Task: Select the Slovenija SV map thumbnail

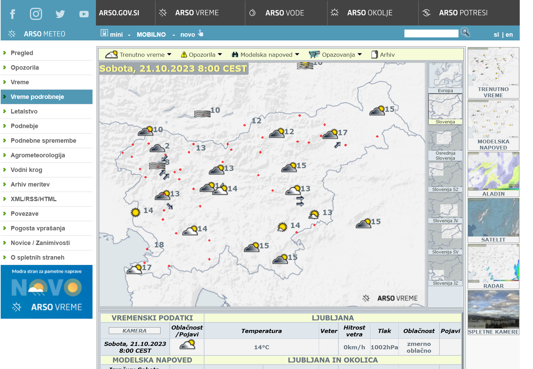Action: coord(445,239)
